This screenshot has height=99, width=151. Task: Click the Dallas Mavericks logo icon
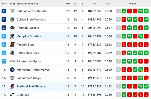coord(12,53)
